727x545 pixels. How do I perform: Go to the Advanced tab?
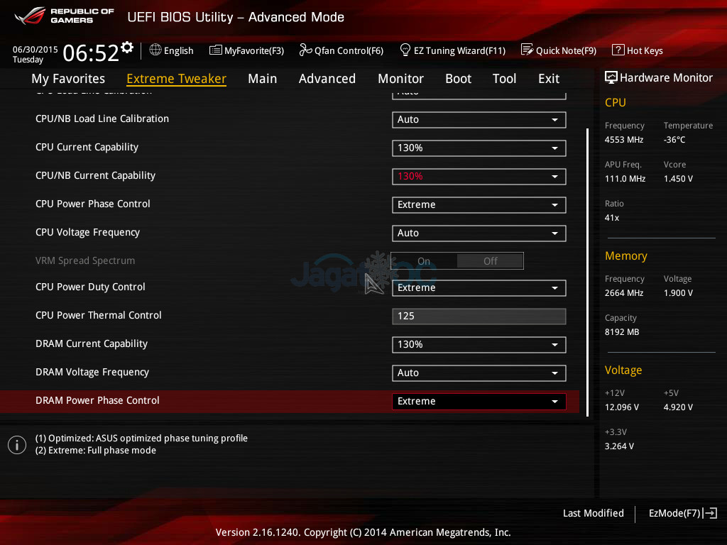pyautogui.click(x=327, y=79)
